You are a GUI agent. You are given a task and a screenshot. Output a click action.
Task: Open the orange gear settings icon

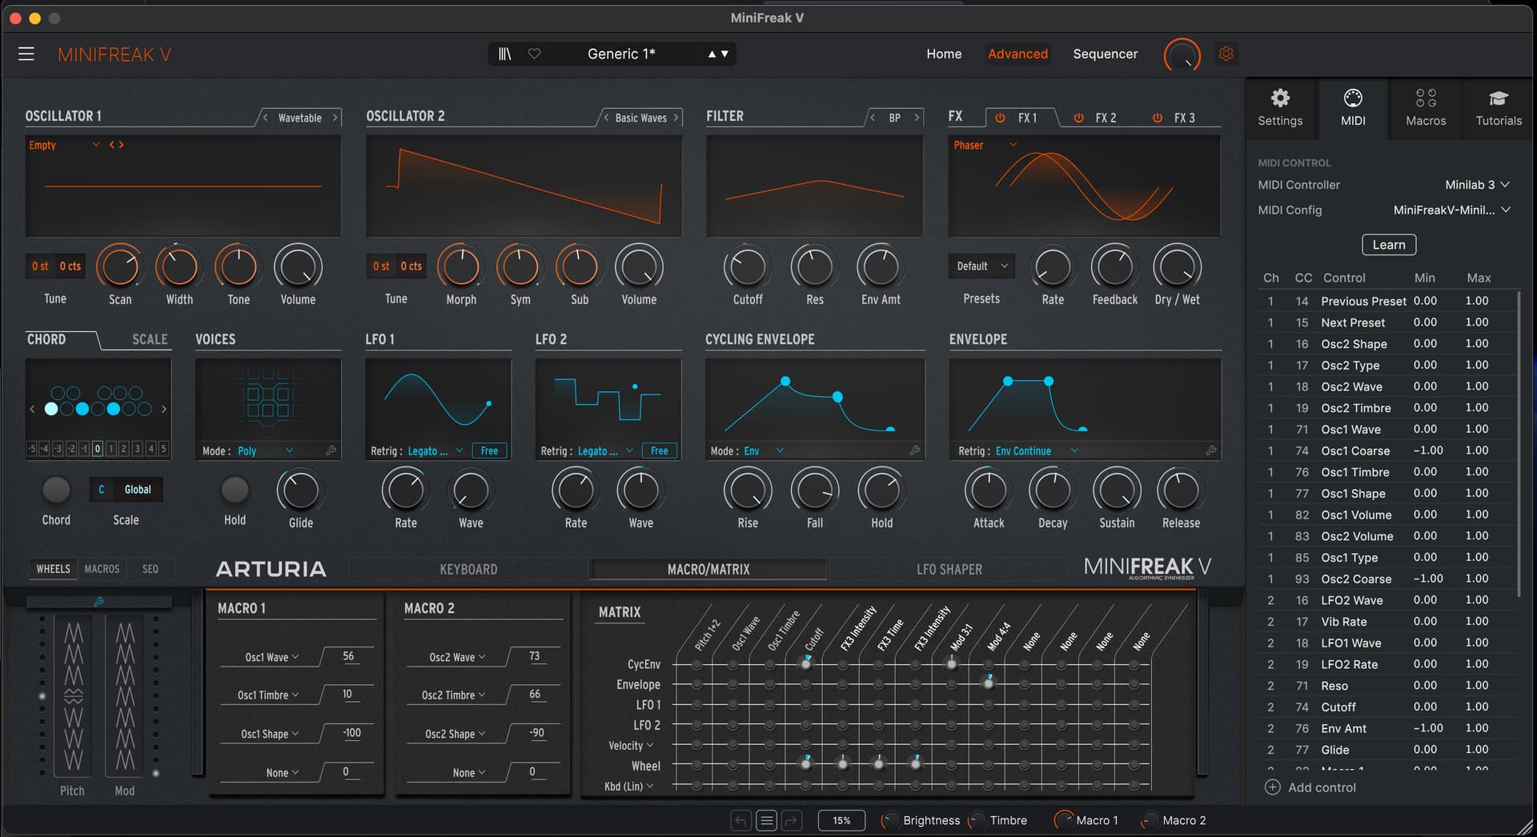1226,54
